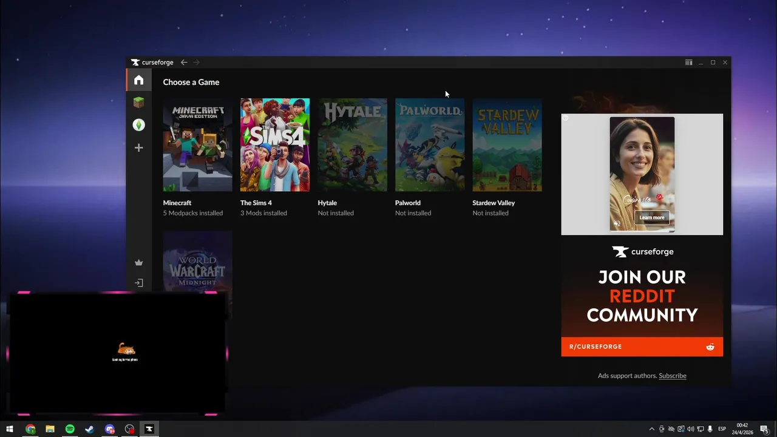777x437 pixels.
Task: Open the Windows Start menu
Action: point(10,429)
